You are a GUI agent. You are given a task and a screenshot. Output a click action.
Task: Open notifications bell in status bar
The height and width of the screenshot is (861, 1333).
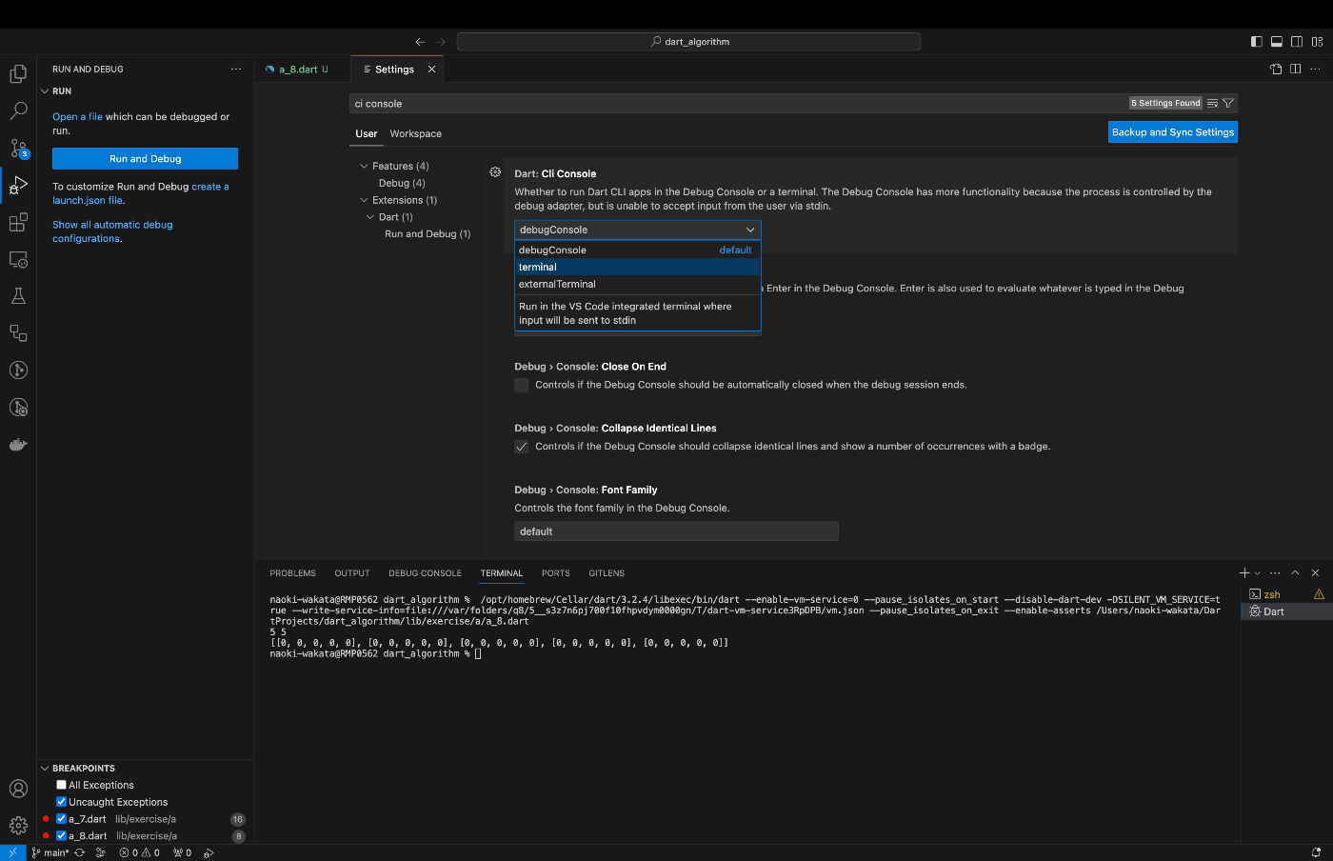click(1317, 852)
